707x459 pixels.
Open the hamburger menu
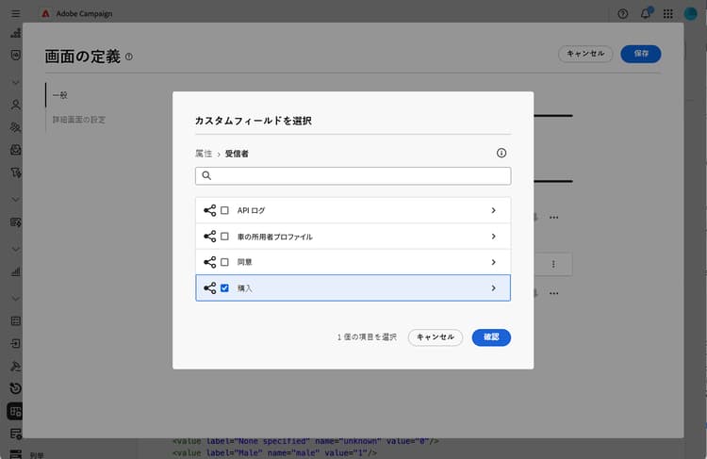15,14
